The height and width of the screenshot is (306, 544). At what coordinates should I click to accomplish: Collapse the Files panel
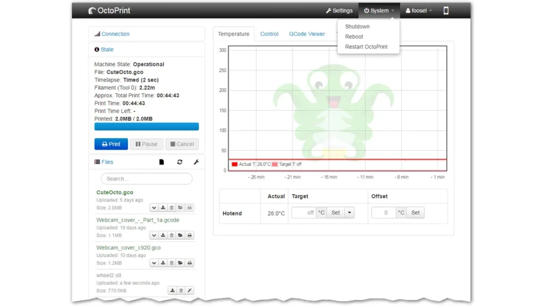pyautogui.click(x=107, y=162)
